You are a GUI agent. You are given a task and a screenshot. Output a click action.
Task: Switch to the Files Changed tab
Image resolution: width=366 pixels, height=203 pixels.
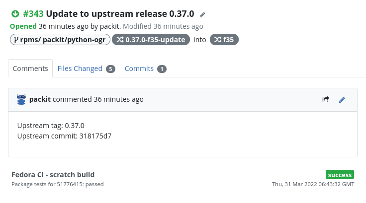80,68
